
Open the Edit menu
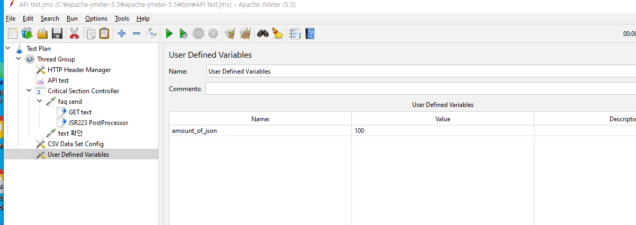point(28,19)
